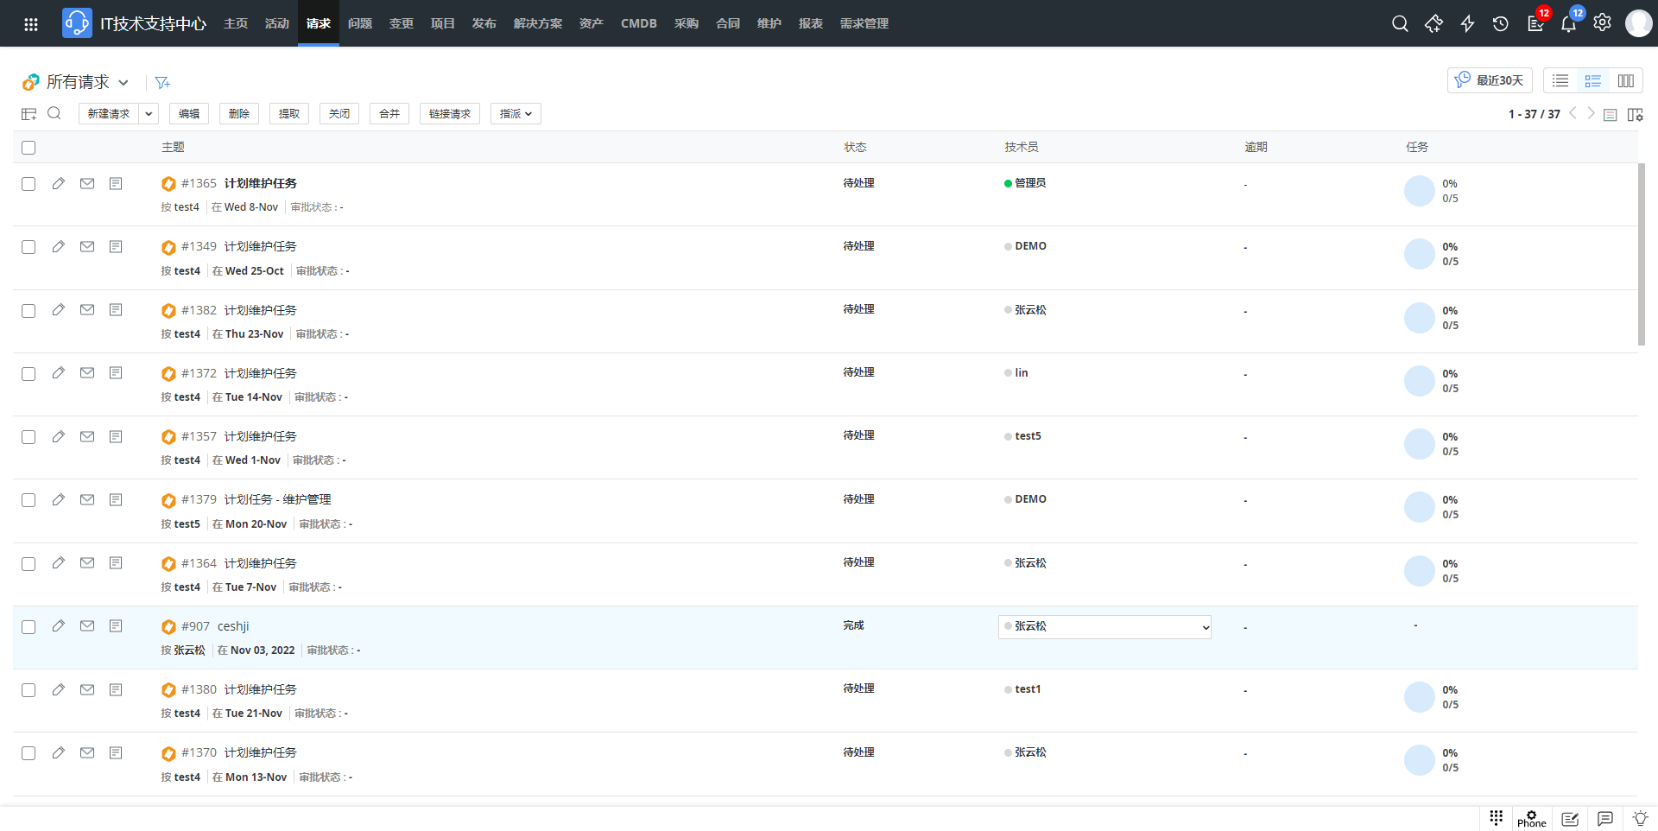1658x831 pixels.
Task: Click the 删除 button
Action: 239,113
